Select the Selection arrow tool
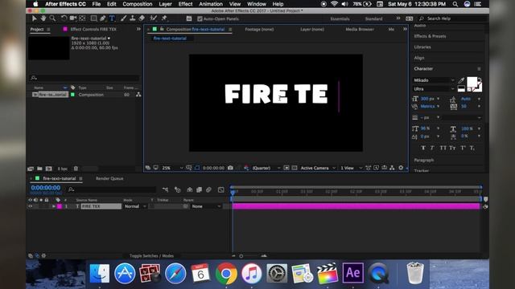Image resolution: width=515 pixels, height=289 pixels. pos(34,18)
